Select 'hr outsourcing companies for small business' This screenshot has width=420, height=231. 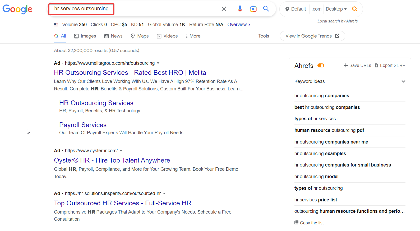click(343, 165)
